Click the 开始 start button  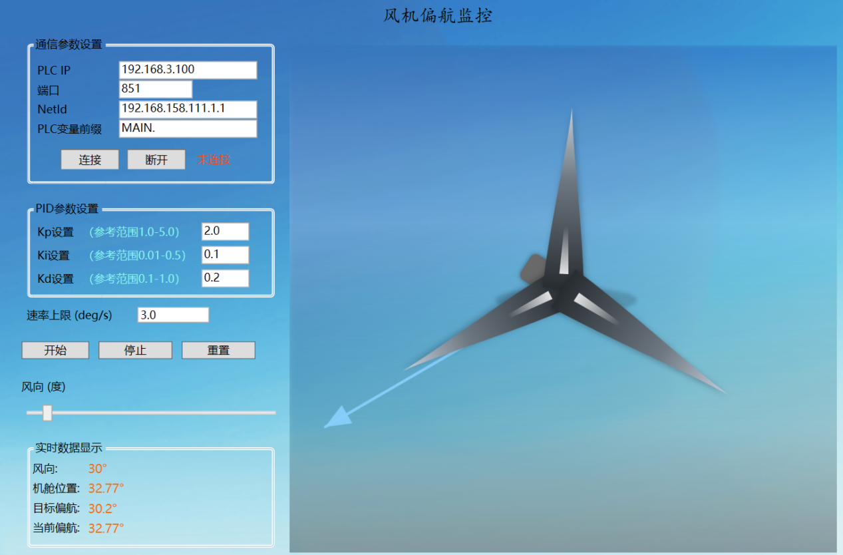pos(55,351)
